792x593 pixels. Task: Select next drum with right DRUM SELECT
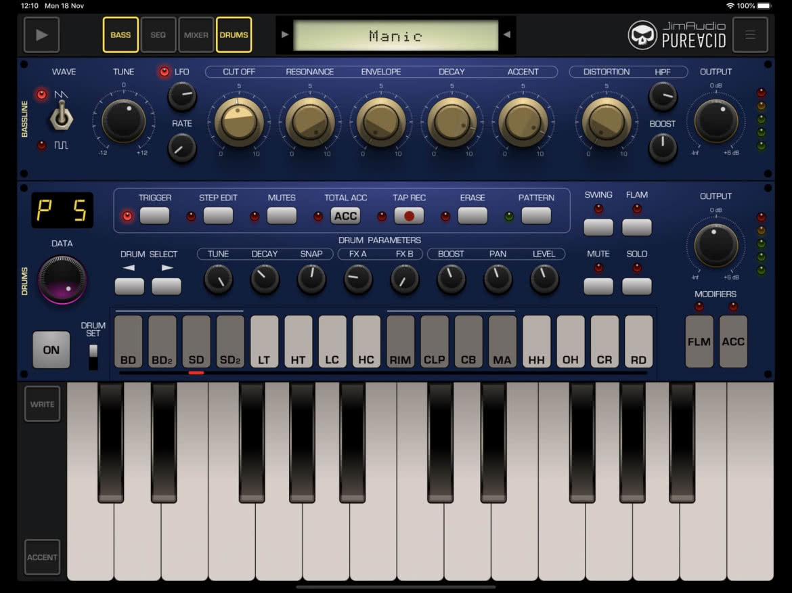pos(167,286)
